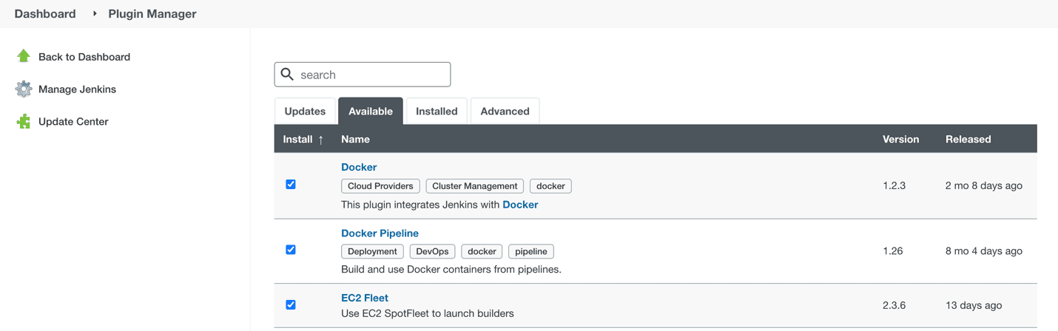Expand breadcrumb arrow after Dashboard

(95, 13)
